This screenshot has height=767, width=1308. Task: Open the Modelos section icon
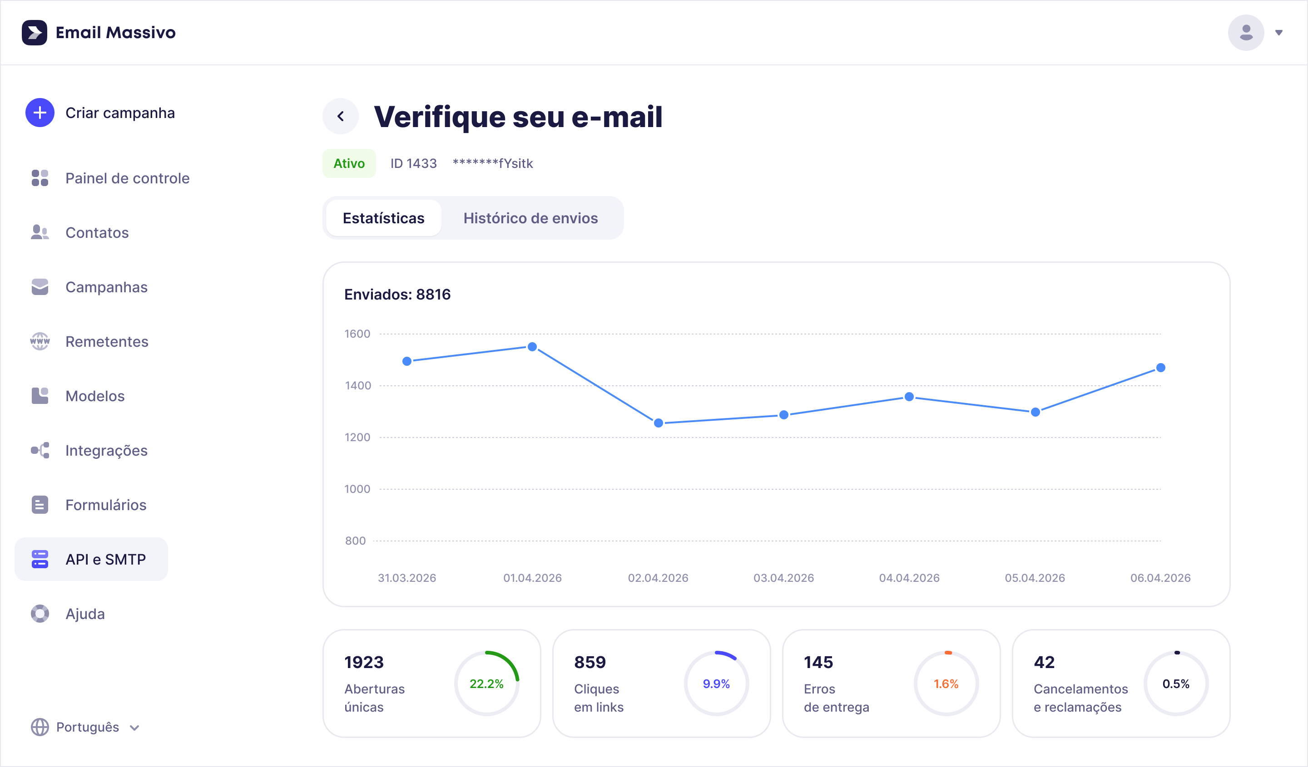click(39, 396)
